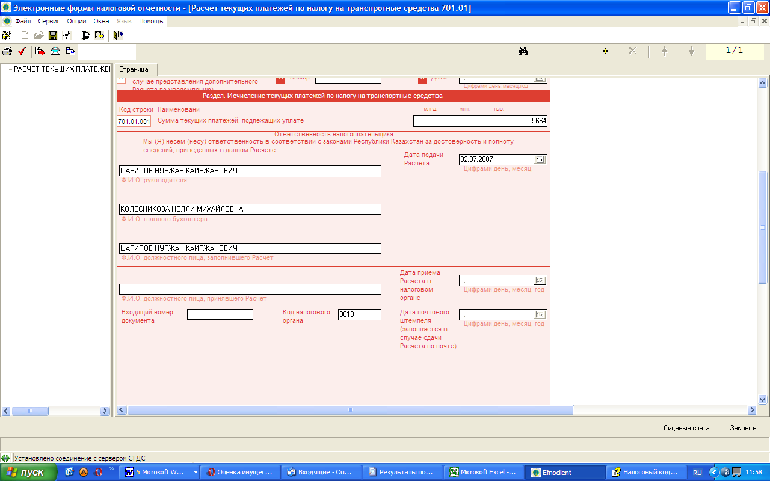Click the главного бухгалтера name field

tap(250, 209)
